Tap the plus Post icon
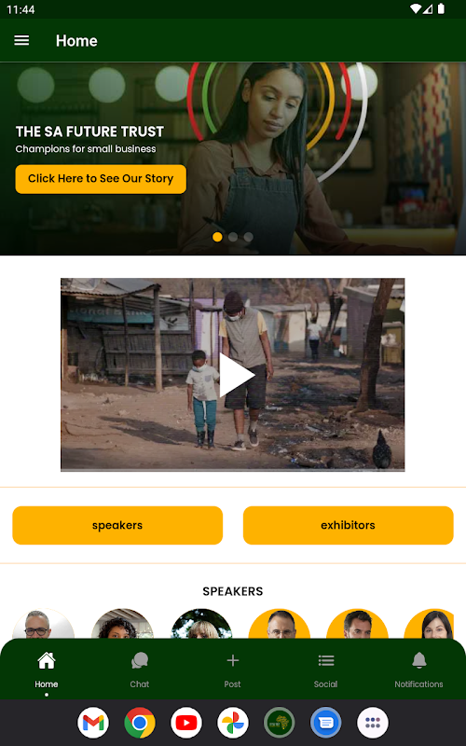The width and height of the screenshot is (466, 746). point(232,660)
